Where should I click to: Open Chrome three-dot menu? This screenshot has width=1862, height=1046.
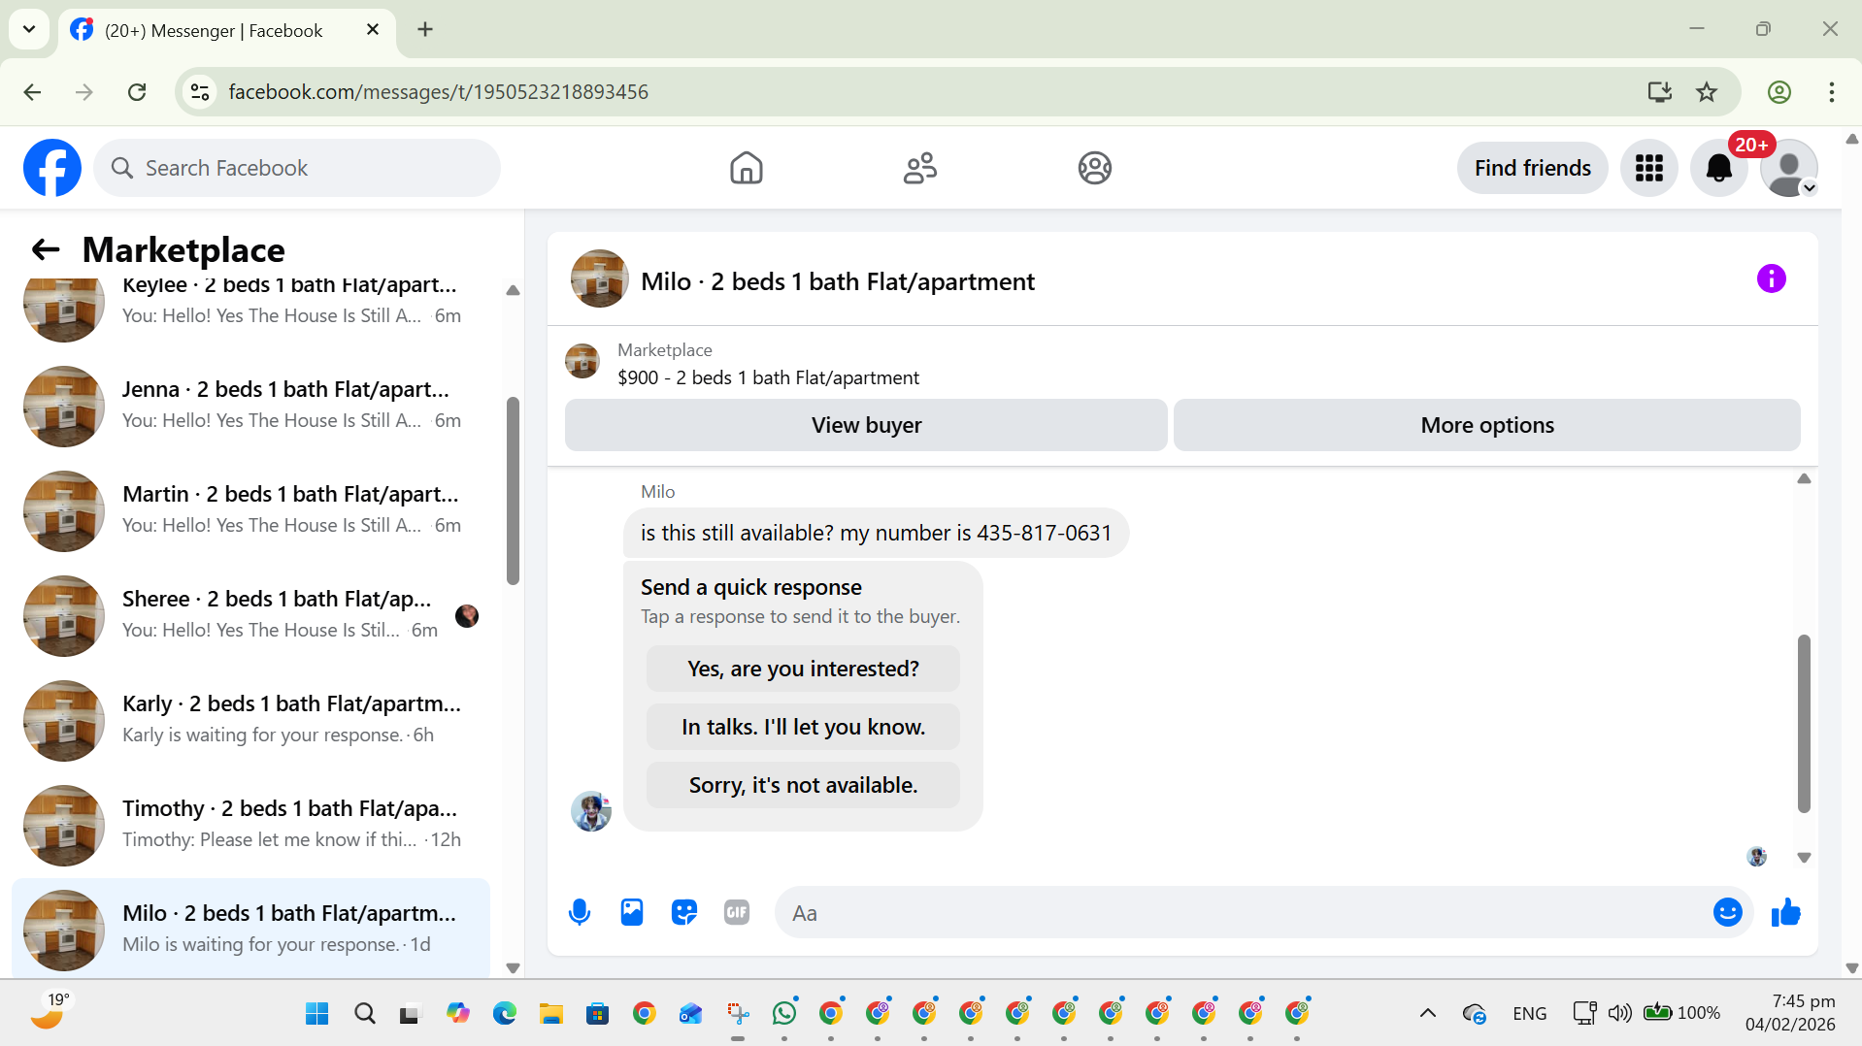point(1831,92)
